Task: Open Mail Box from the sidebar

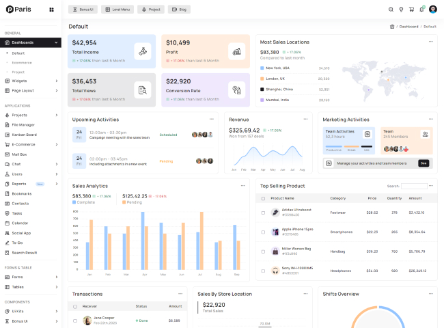Action: pos(19,154)
